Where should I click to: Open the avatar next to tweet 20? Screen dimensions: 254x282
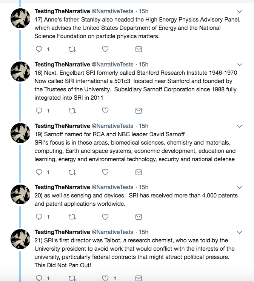point(20,194)
